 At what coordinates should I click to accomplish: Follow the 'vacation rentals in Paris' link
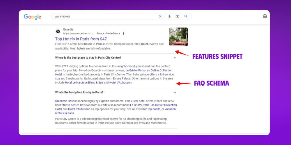tap(116, 111)
